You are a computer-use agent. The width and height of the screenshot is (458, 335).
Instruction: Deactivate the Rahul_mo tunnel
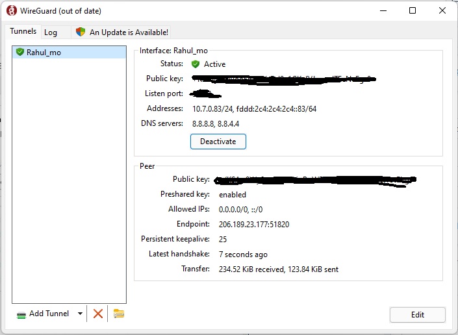(x=218, y=142)
